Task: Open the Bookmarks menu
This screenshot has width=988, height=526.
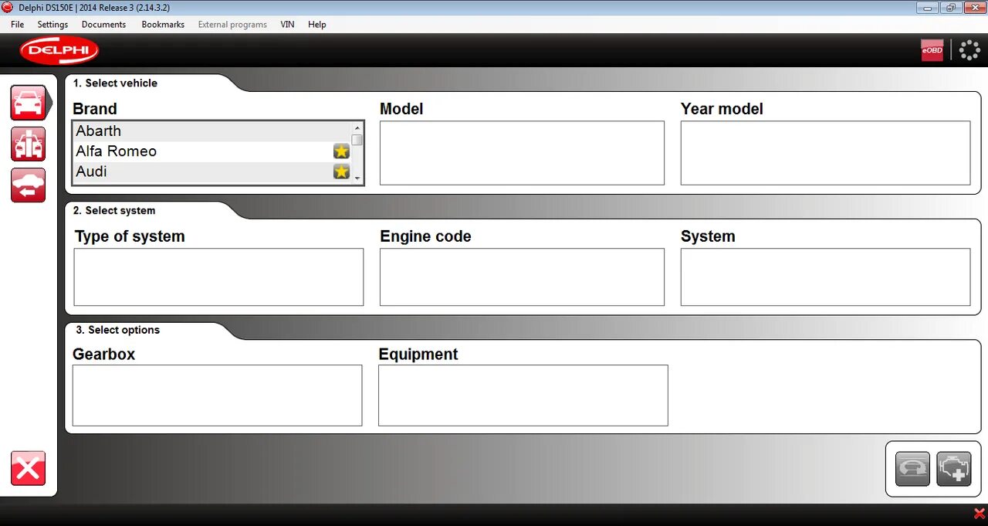Action: (x=163, y=25)
